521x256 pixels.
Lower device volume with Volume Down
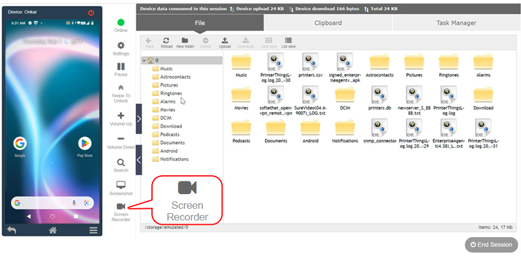tap(121, 142)
